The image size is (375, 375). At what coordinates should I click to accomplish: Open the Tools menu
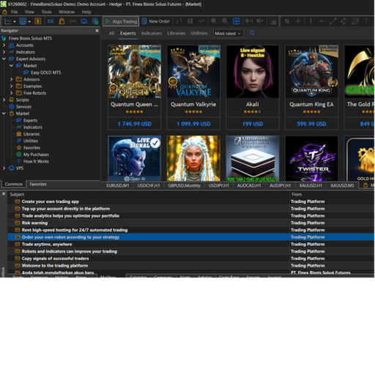[46, 12]
